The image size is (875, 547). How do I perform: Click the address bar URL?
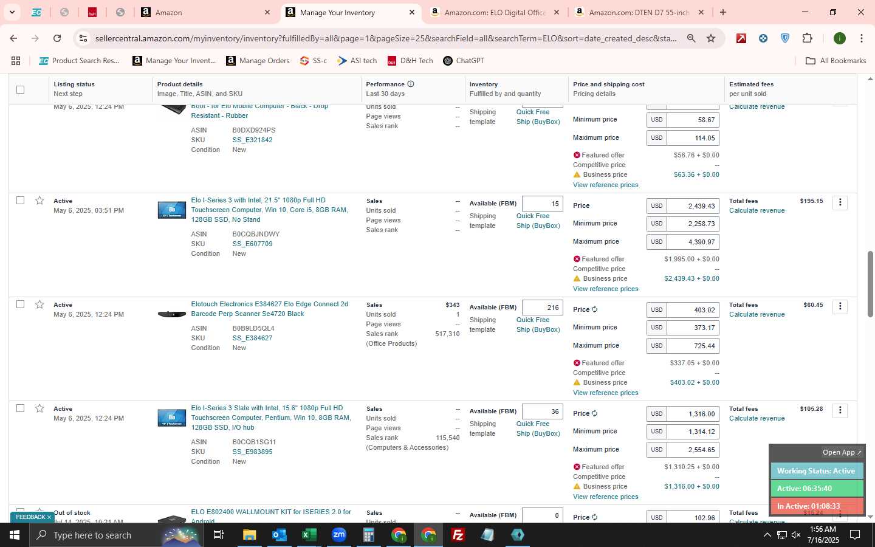[x=385, y=38]
